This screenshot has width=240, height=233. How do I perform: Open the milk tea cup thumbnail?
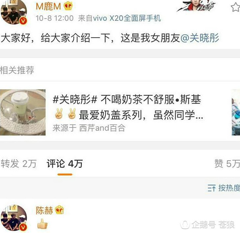click(23, 112)
